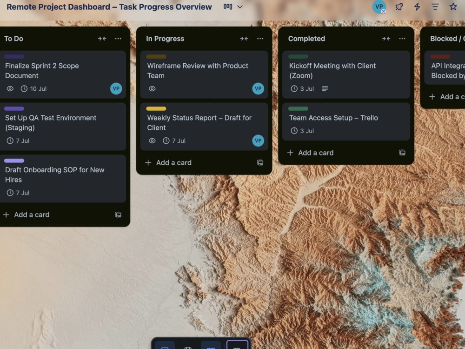Click the Remote Project Dashboard board title
This screenshot has width=465, height=349.
109,7
